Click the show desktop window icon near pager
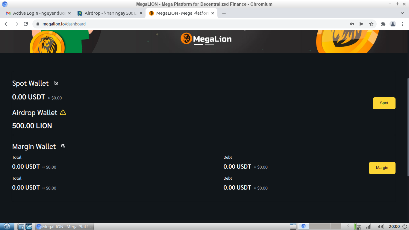The image size is (409, 230). point(293,226)
